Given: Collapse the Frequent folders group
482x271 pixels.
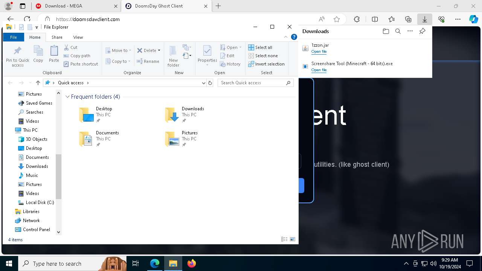Looking at the screenshot, I should tap(68, 97).
